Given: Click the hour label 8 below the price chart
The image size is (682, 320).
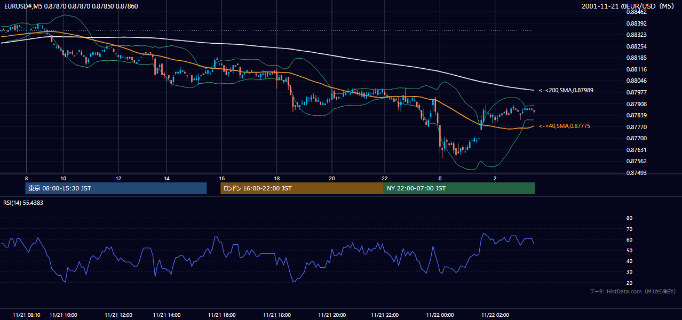Looking at the screenshot, I should pyautogui.click(x=26, y=178).
